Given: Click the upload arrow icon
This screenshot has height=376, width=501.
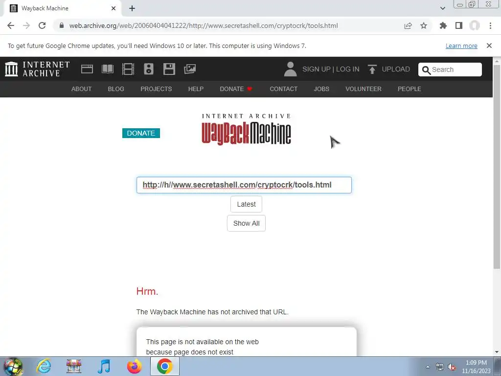Looking at the screenshot, I should pos(372,69).
